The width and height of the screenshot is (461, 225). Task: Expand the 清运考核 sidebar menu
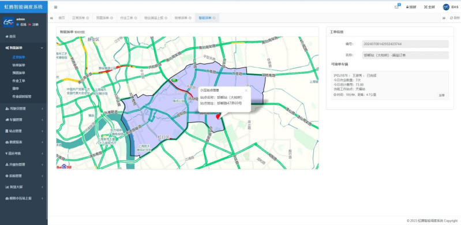point(24,153)
